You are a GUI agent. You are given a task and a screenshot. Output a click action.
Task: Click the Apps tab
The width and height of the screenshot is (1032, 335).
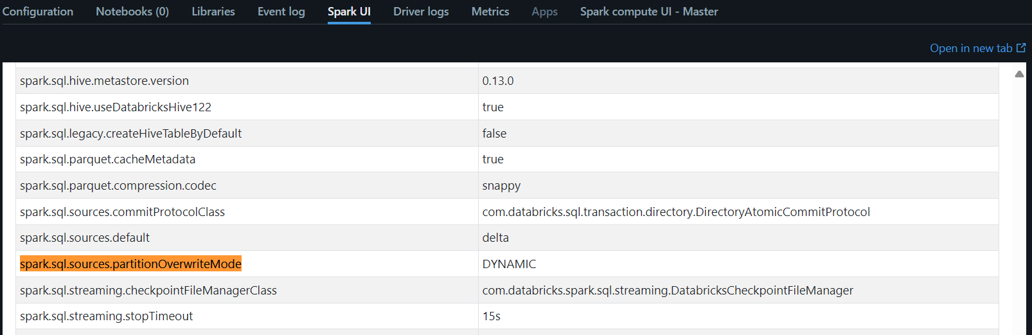[x=544, y=12]
